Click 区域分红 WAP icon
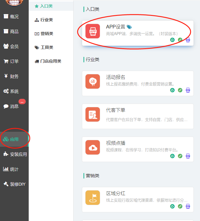 (x=188, y=206)
